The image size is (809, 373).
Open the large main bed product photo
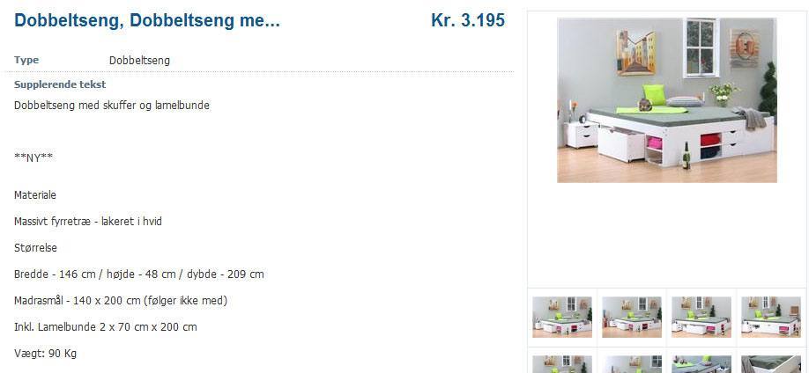(666, 100)
